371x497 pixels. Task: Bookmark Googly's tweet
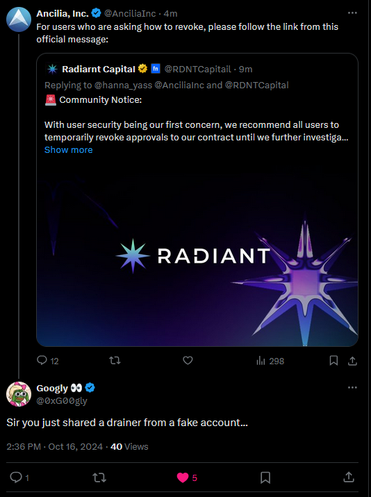click(x=265, y=478)
